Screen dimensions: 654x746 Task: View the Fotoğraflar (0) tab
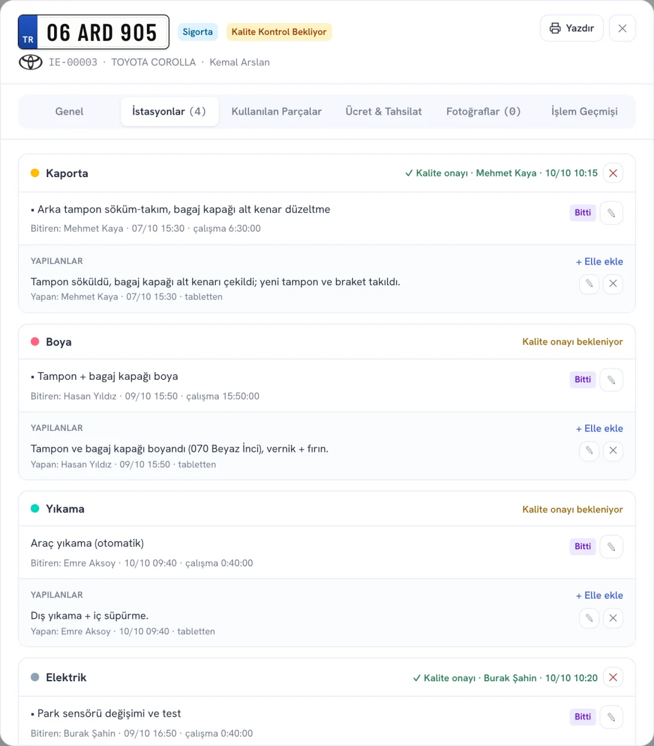(x=483, y=112)
